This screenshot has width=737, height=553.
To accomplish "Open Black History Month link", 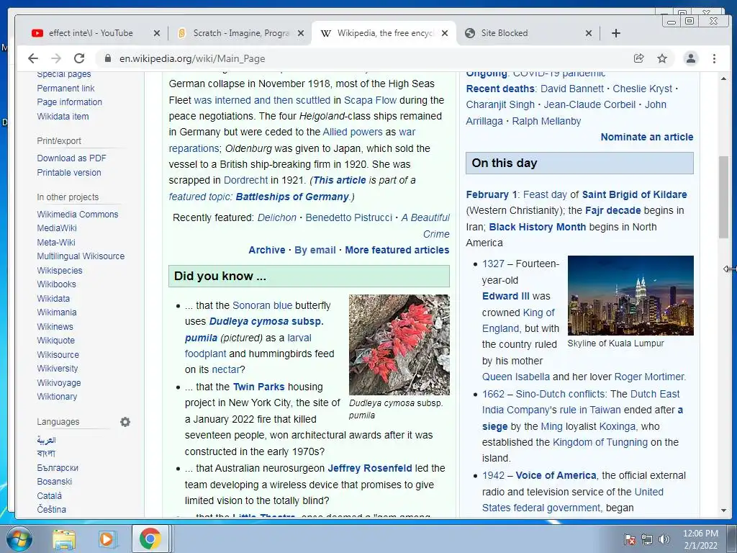I will [x=537, y=227].
